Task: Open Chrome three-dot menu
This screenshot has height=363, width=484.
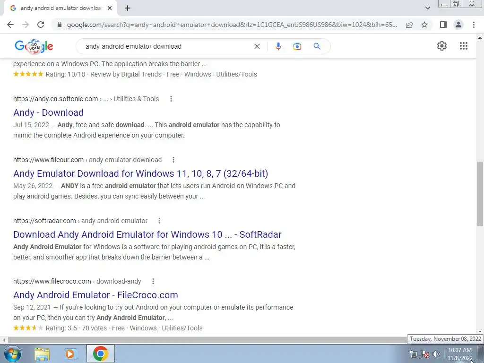Action: (x=474, y=25)
